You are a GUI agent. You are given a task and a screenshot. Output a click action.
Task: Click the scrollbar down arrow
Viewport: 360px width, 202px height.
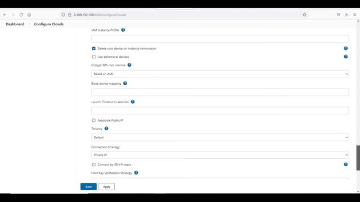click(x=358, y=191)
